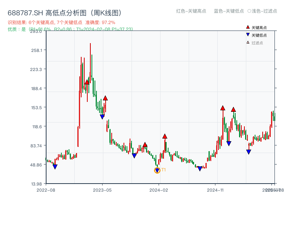This screenshot has height=229, width=305.
Task: Select the red key-high marker above the 2024-11 rally
Action: (x=223, y=108)
